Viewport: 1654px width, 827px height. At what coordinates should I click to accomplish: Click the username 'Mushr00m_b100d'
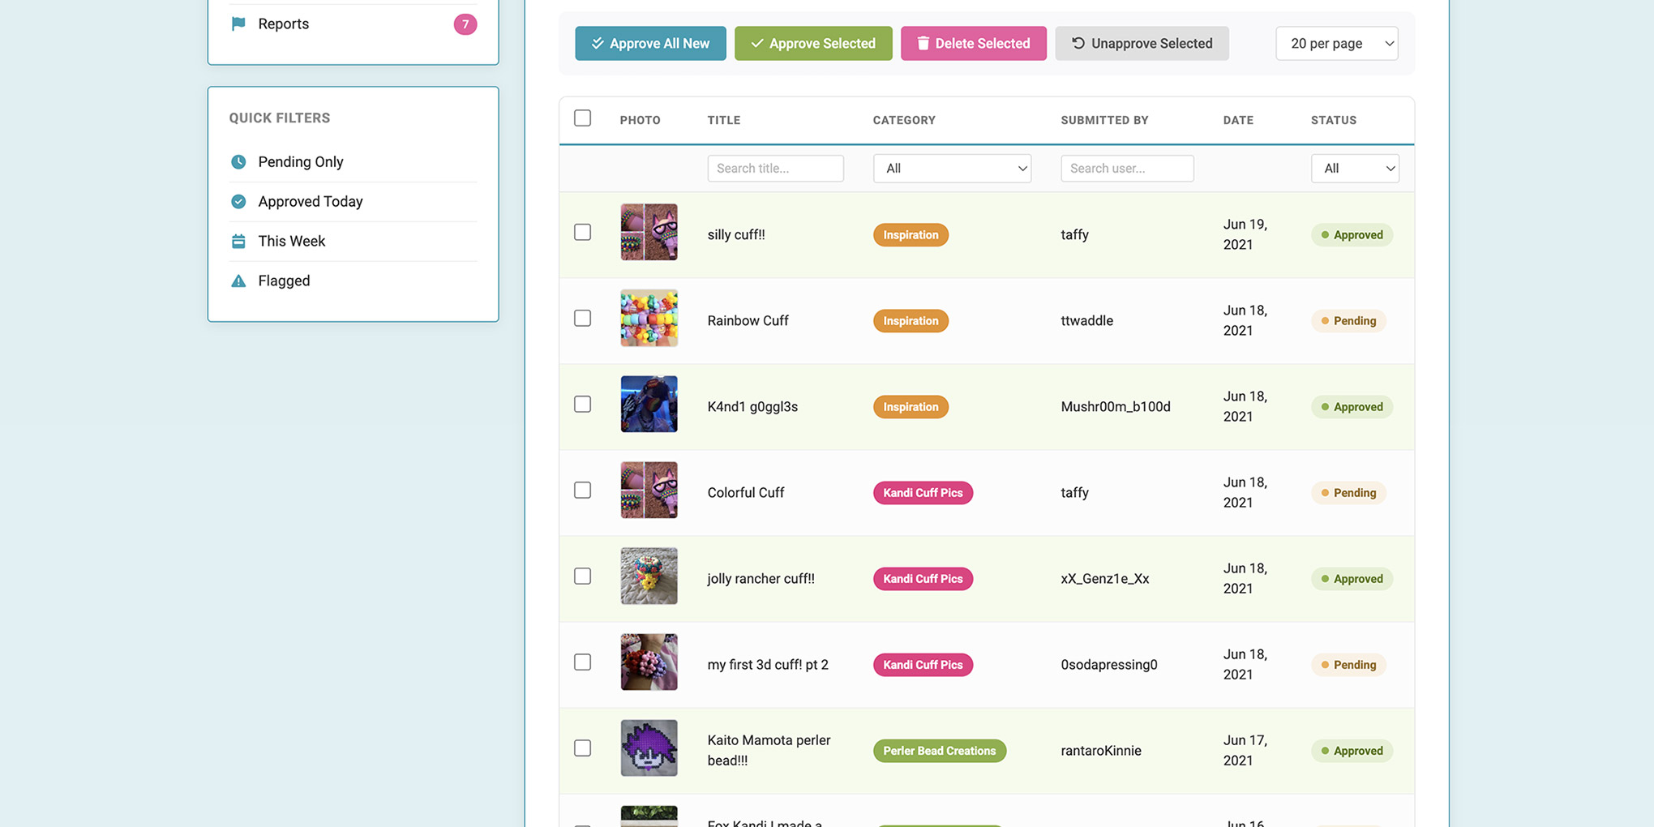click(x=1116, y=406)
